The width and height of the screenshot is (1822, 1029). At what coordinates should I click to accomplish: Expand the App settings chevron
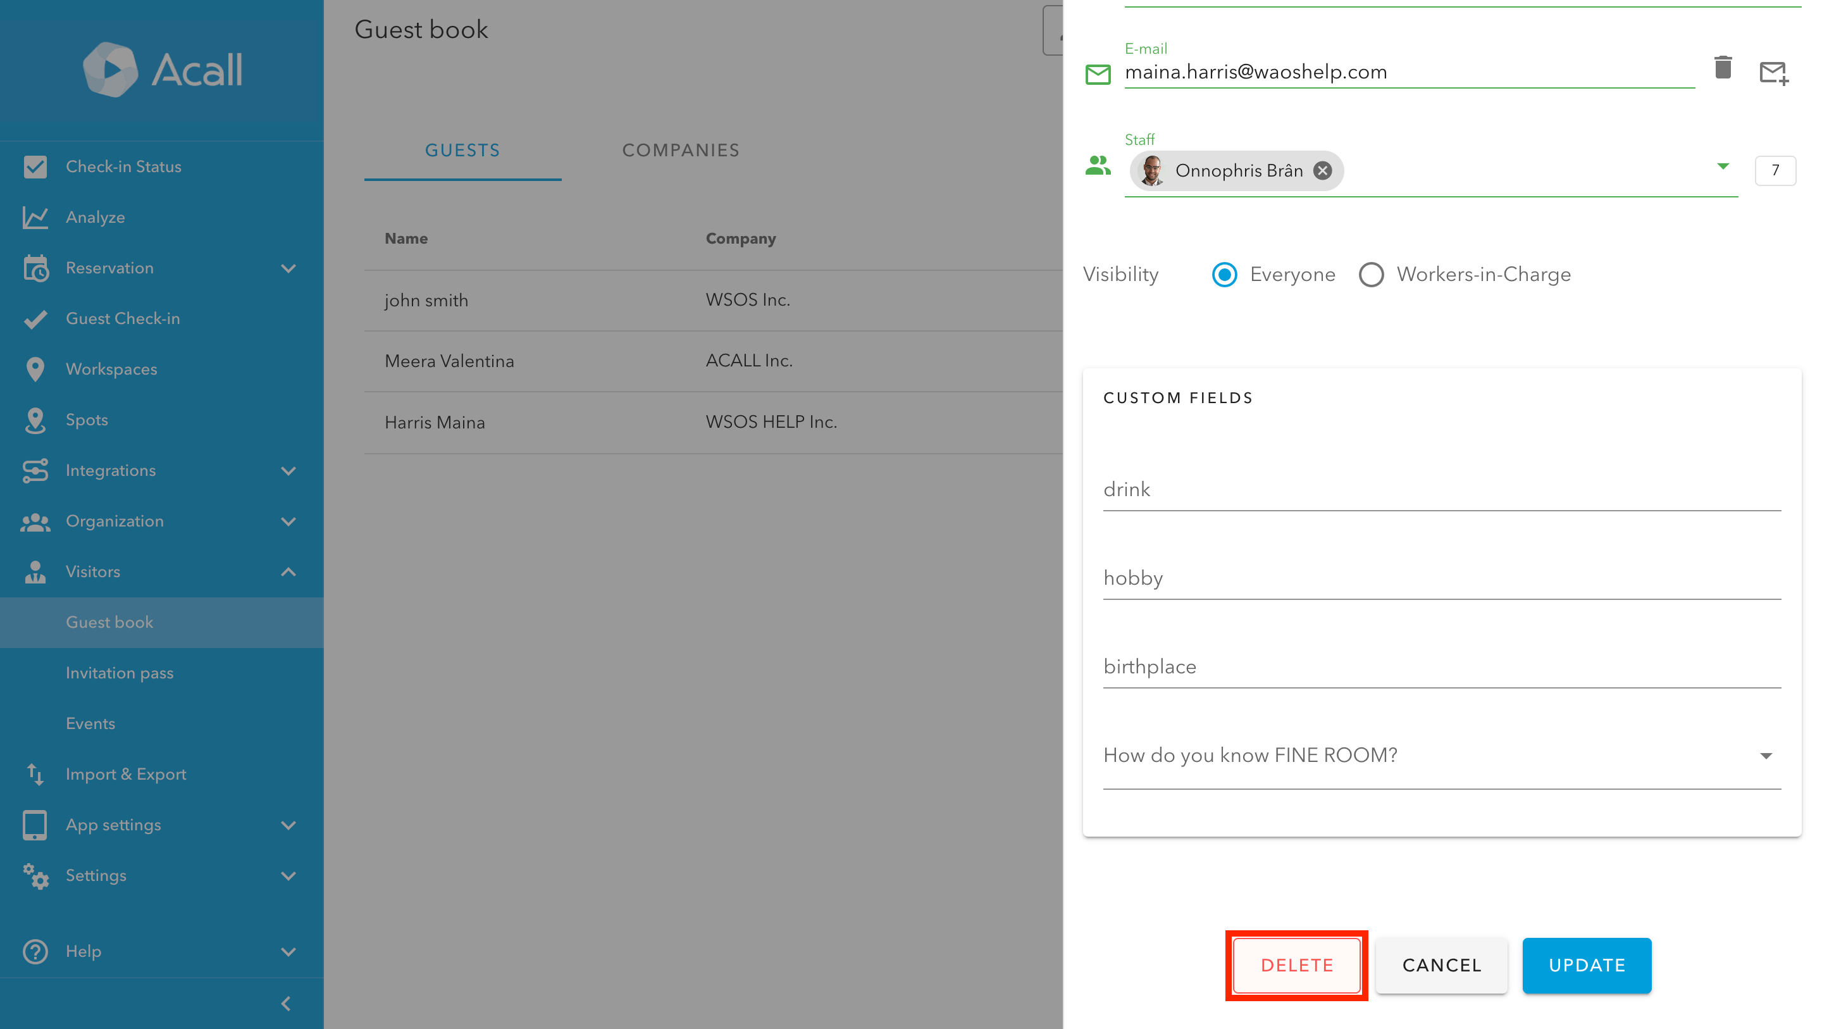pyautogui.click(x=288, y=825)
